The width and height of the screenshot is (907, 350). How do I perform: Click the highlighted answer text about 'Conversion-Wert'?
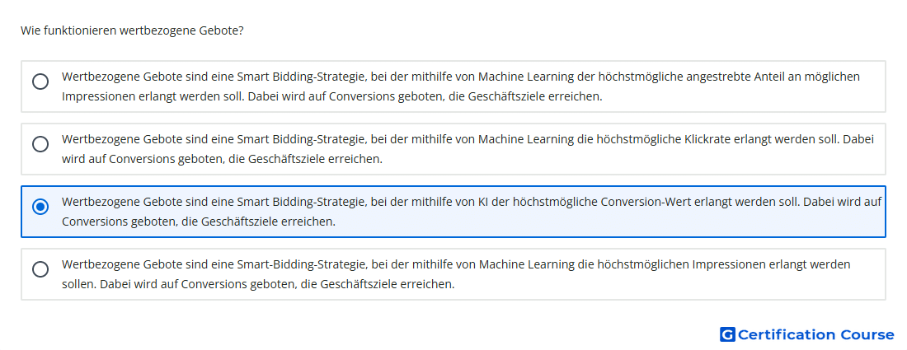472,212
